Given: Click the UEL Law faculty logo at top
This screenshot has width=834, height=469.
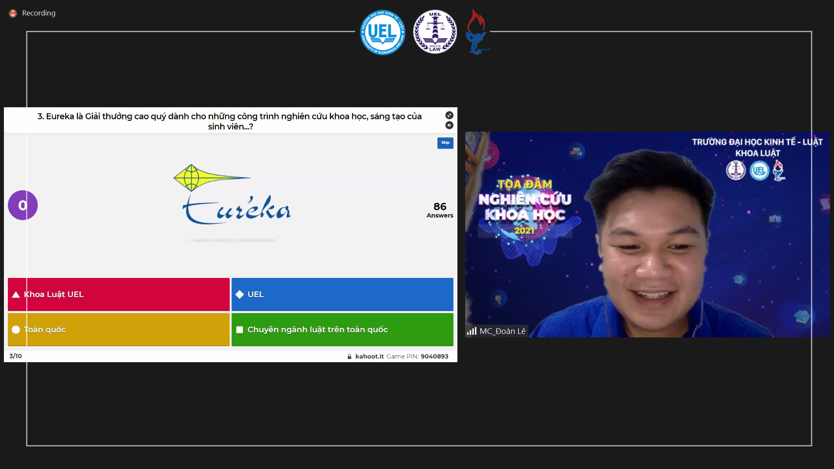Looking at the screenshot, I should point(435,32).
